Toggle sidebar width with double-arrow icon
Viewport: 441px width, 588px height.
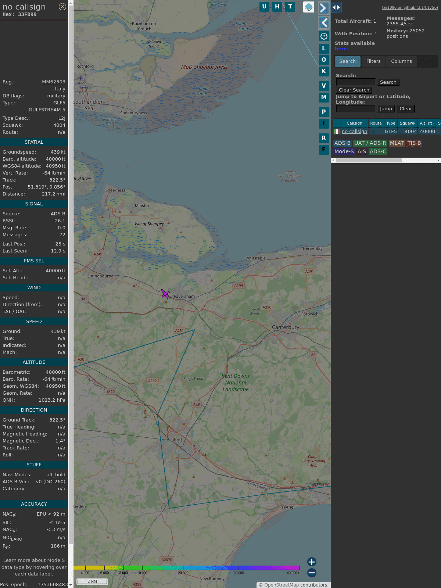coord(336,7)
